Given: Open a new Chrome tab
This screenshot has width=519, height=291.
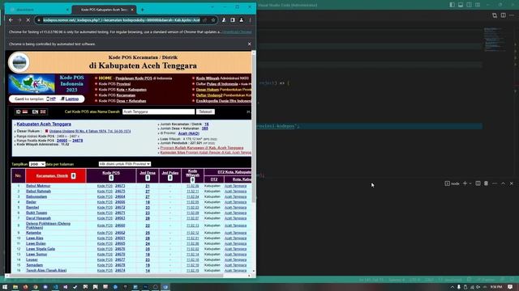Looking at the screenshot, I should pos(143,10).
